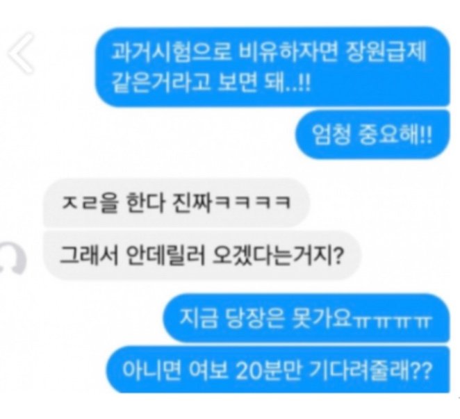Click the word '장원급제' in the first bubble
Viewport: 460px width, 419px height.
[386, 53]
